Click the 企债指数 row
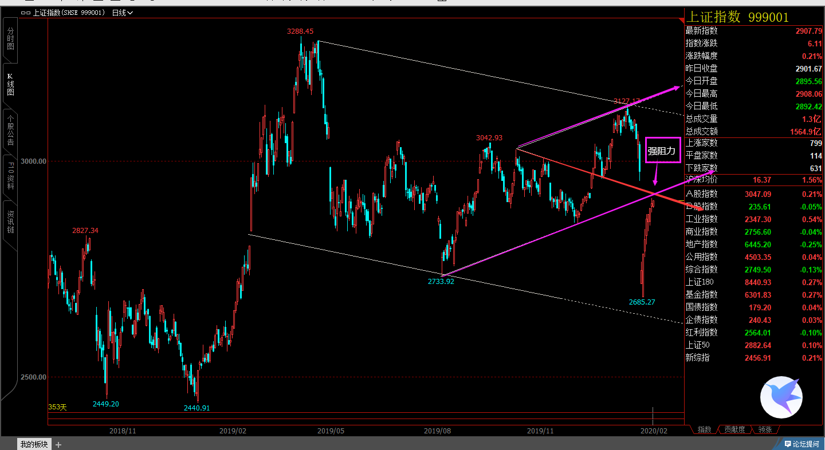The width and height of the screenshot is (825, 450). [754, 319]
